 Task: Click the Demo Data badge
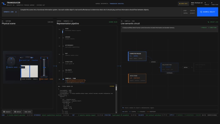point(183,4)
